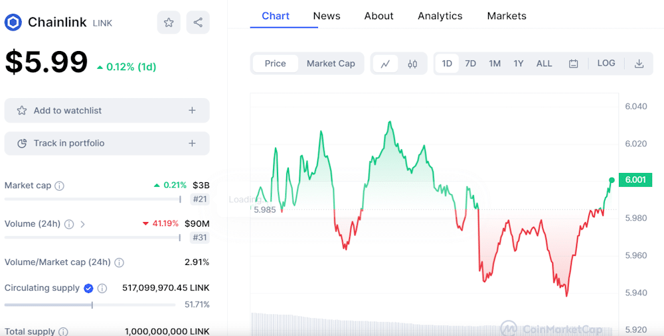Open the Chart tab
Viewport: 664px width, 336px height.
(x=276, y=16)
